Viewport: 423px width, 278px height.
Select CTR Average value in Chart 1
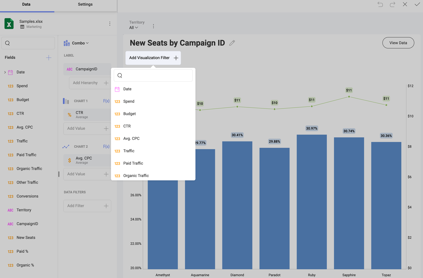[x=87, y=115]
